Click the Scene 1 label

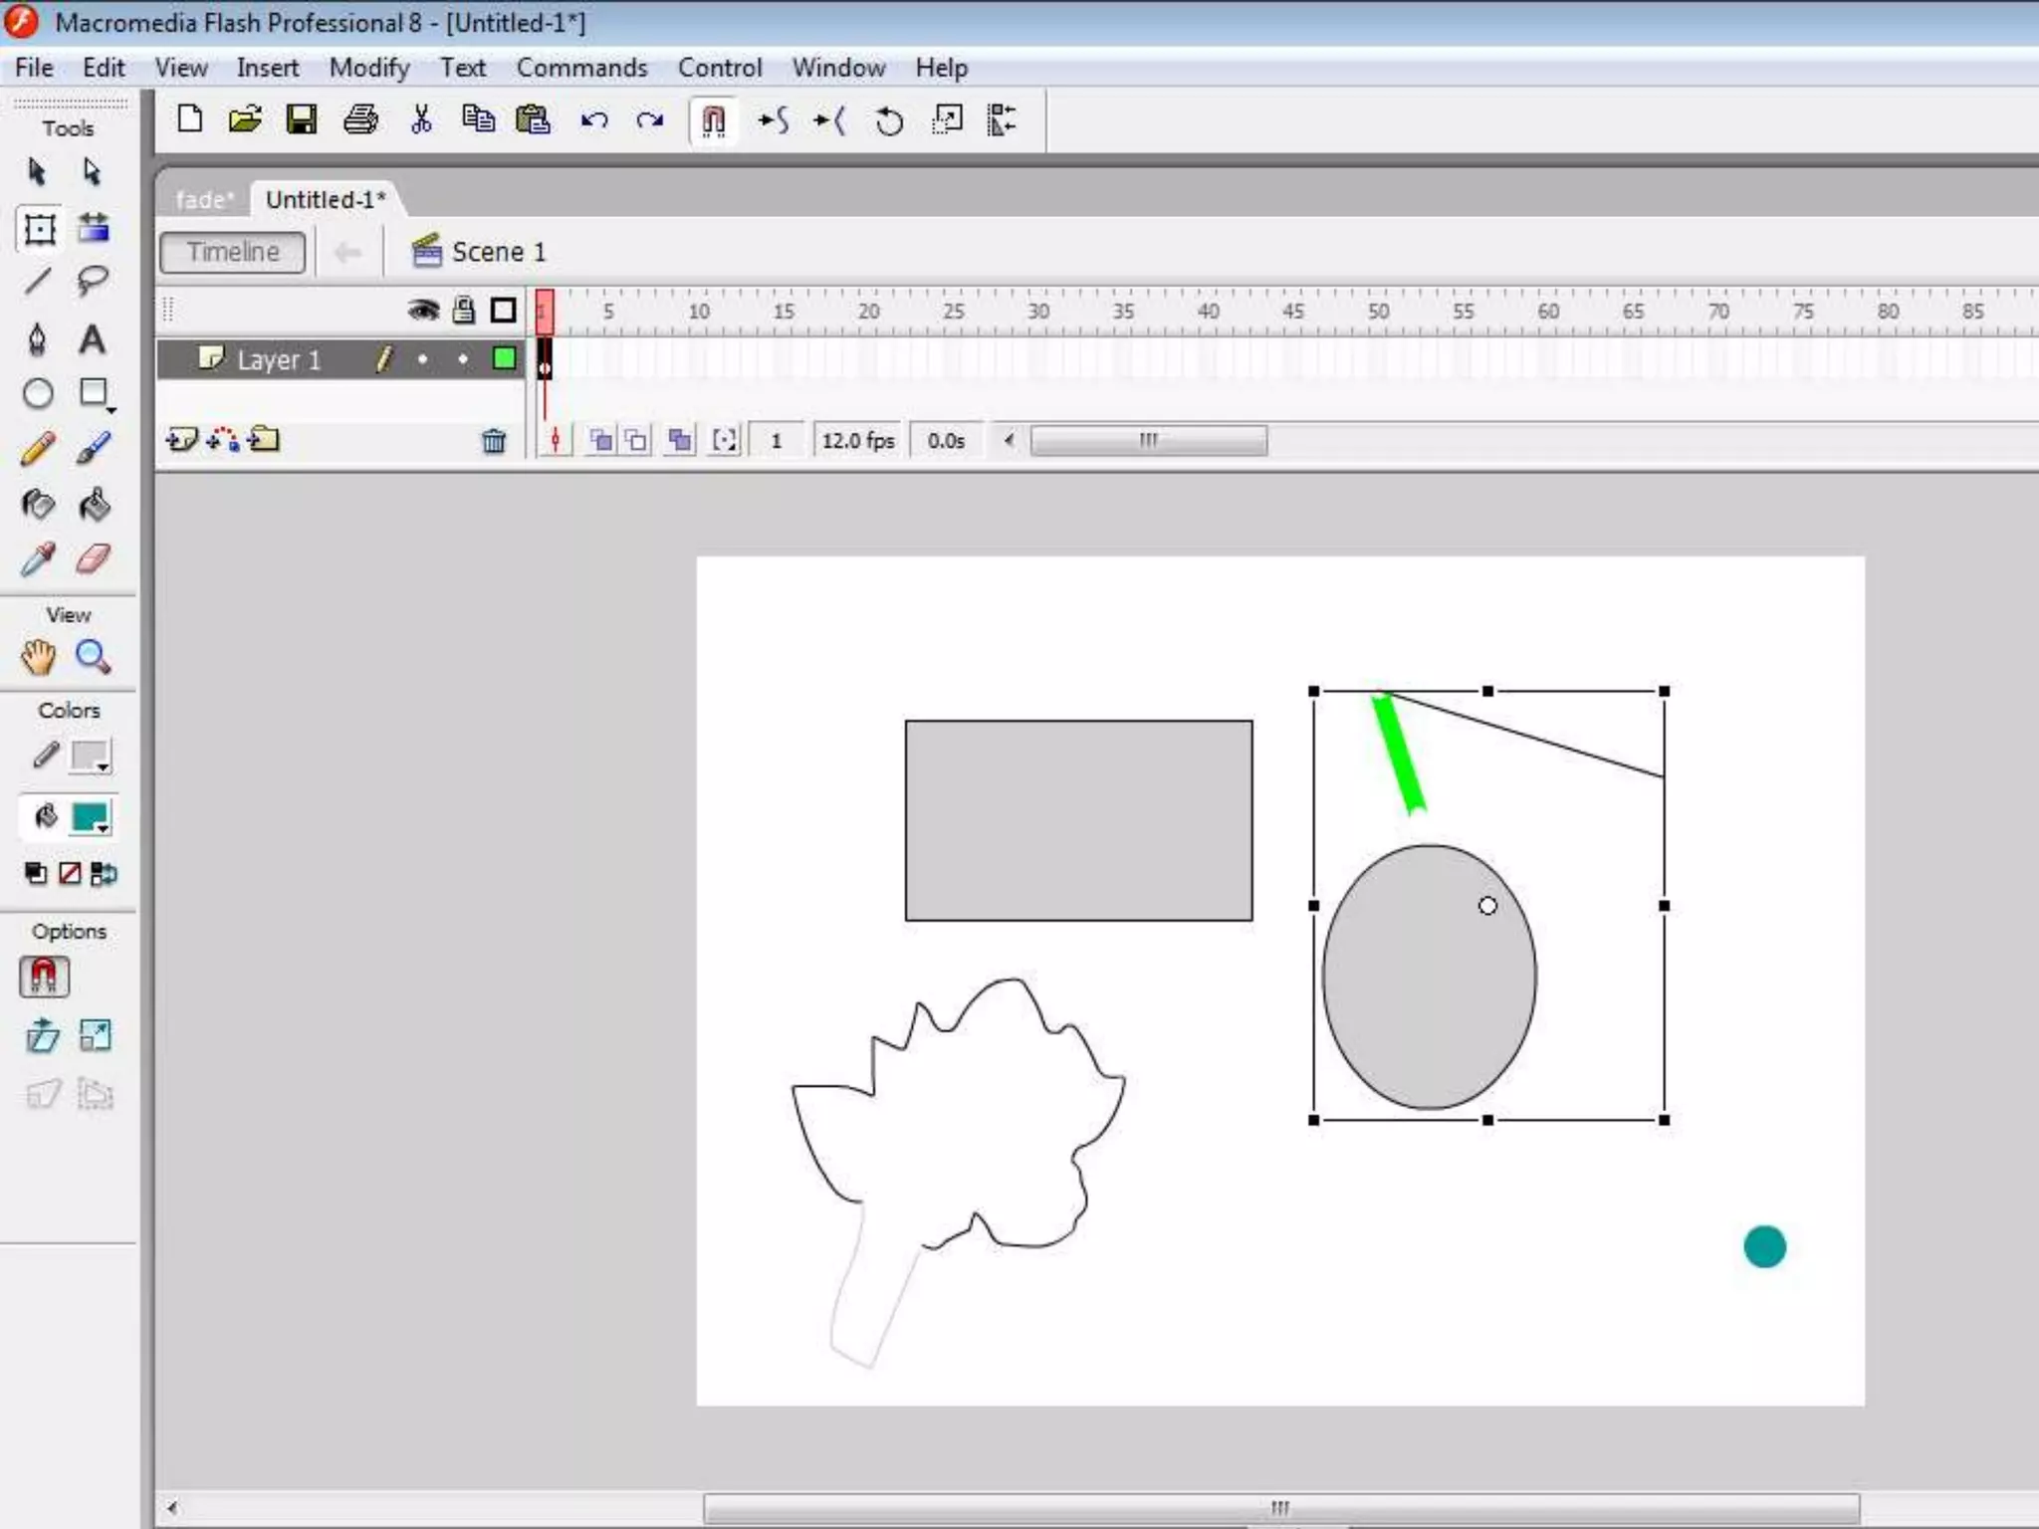[x=498, y=252]
